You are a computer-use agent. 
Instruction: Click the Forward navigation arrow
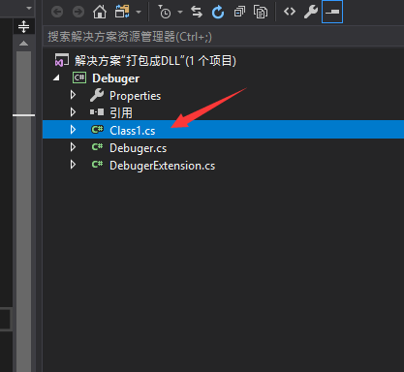[x=78, y=12]
